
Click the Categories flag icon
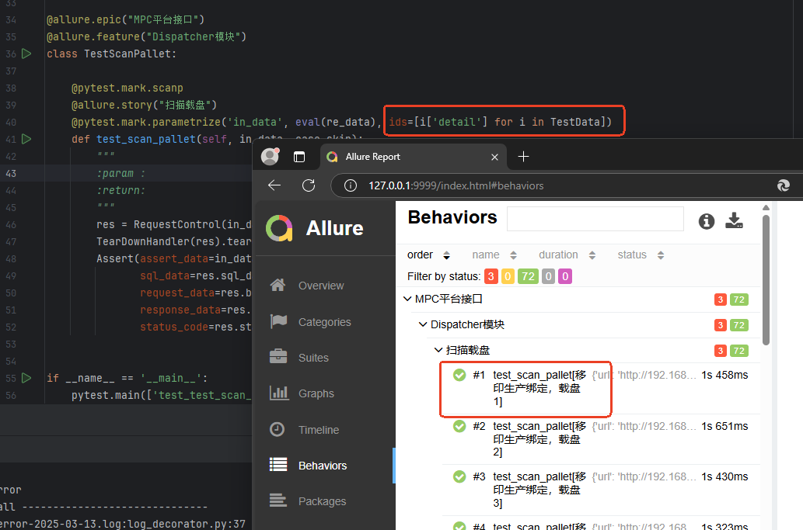tap(278, 321)
